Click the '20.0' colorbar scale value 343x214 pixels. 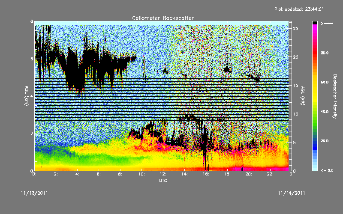coord(325,141)
